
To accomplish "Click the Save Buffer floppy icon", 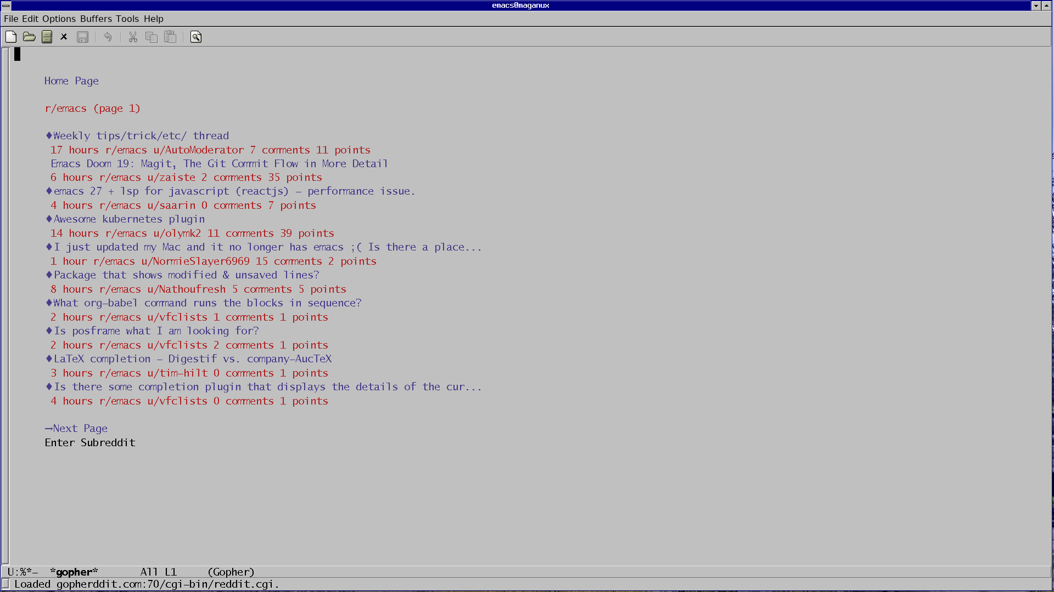I will point(82,37).
